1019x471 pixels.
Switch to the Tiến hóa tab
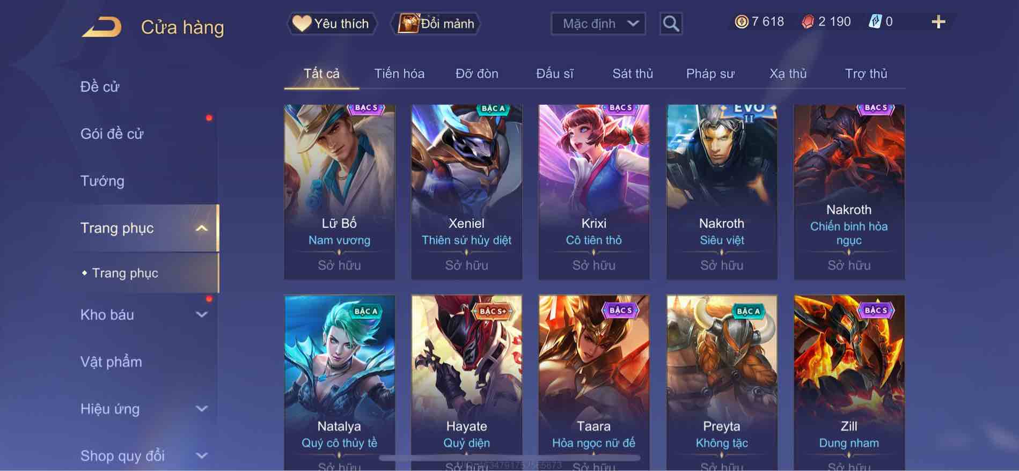[x=399, y=73]
